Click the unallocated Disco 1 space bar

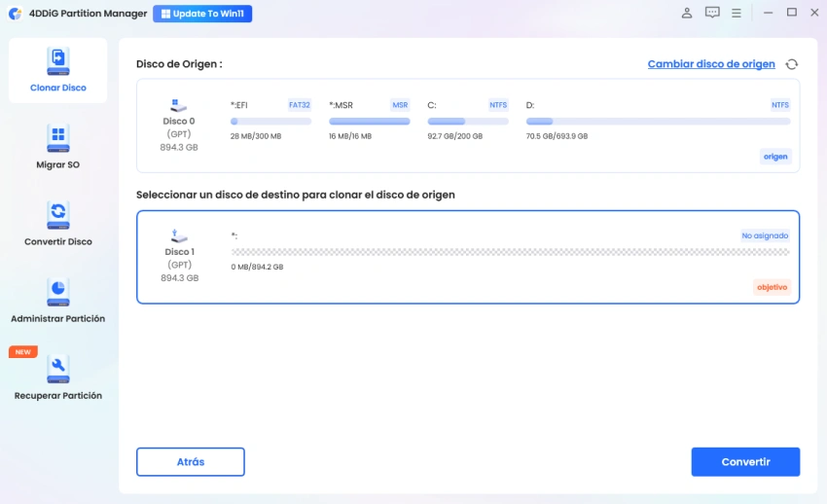510,252
